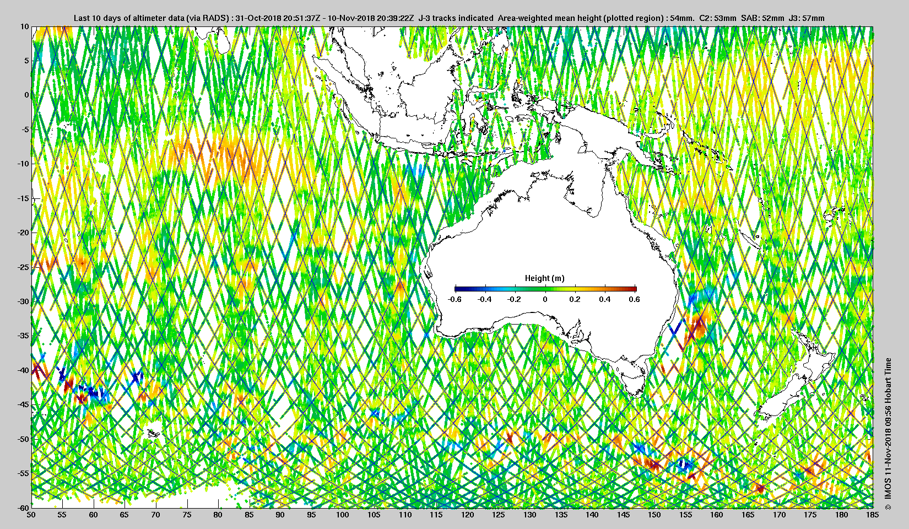909x529 pixels.
Task: Click longitude axis label '120'
Action: [x=468, y=515]
